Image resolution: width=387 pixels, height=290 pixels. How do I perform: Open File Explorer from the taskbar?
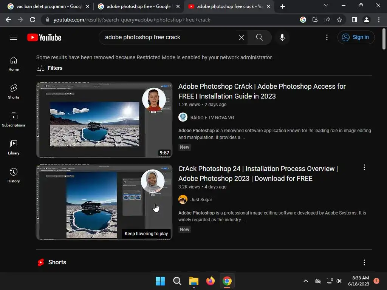[194, 281]
